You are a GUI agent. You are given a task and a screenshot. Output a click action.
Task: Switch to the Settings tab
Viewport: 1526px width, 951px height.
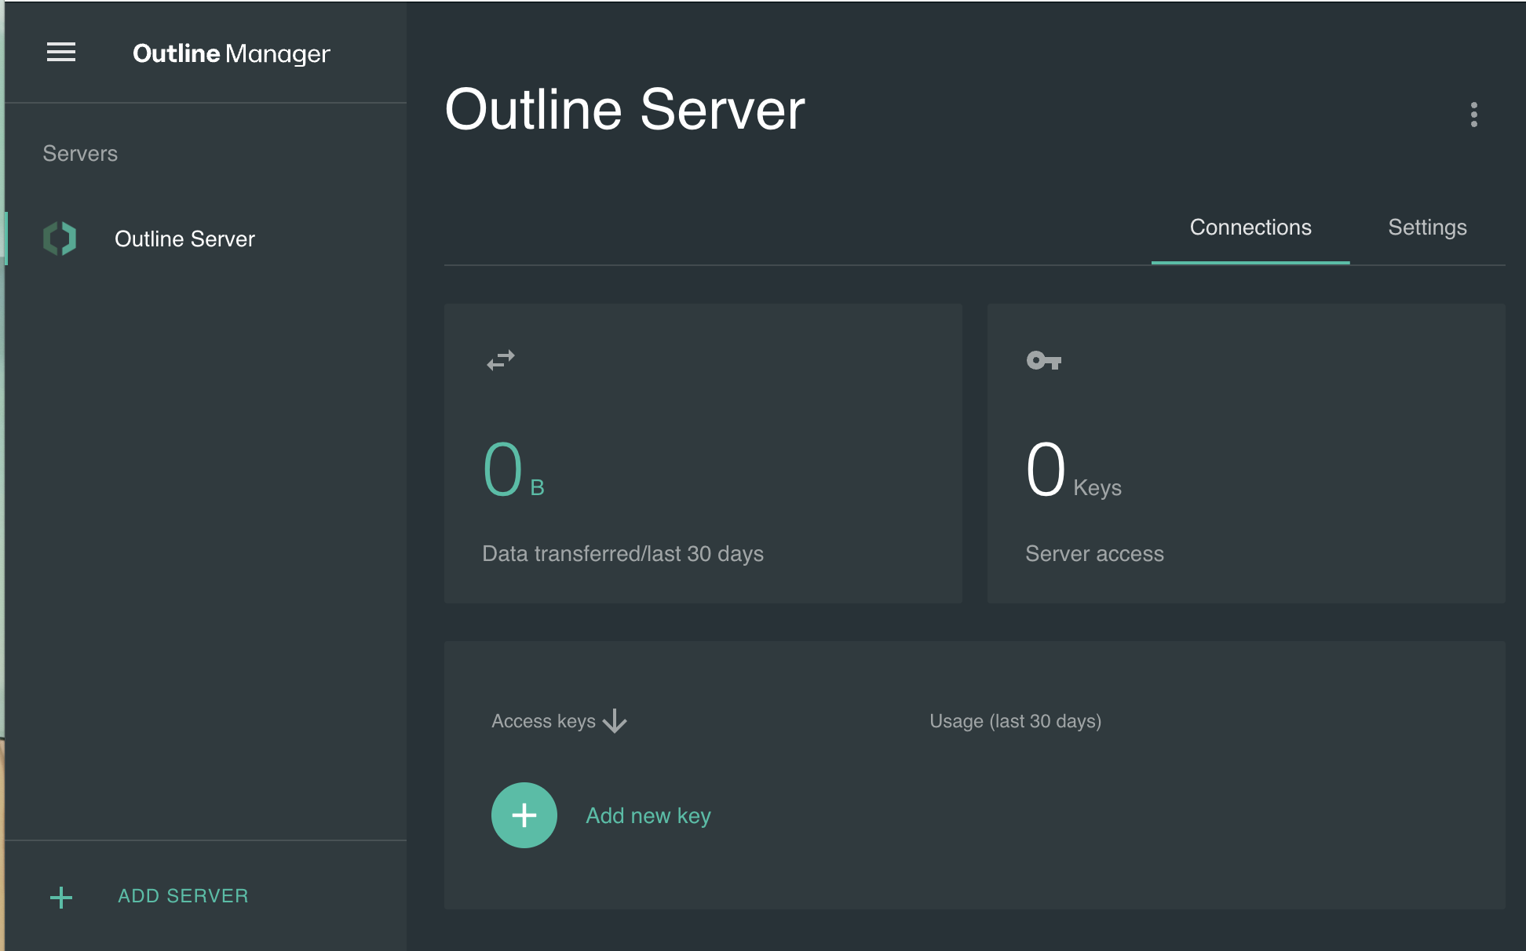[x=1427, y=228]
